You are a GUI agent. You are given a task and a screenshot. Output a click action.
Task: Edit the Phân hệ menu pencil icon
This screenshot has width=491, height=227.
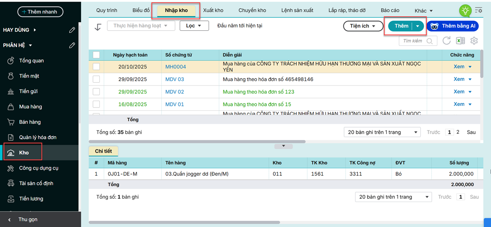pos(72,45)
